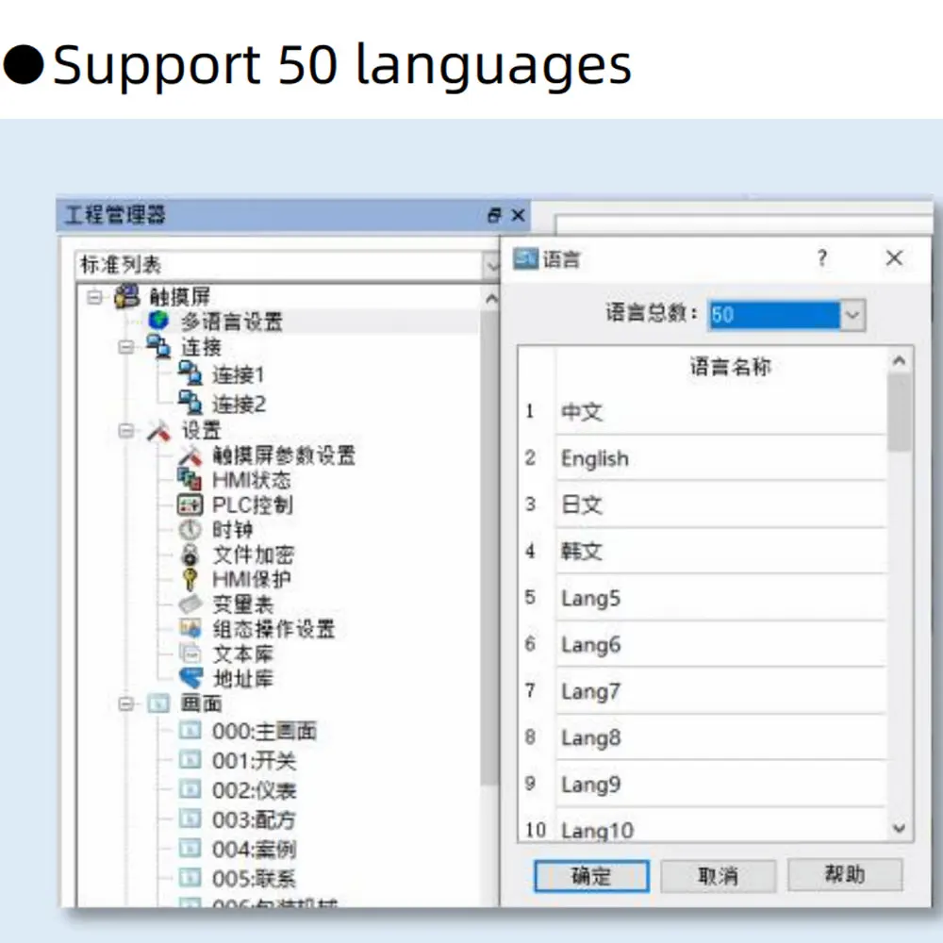Collapse the 触摸屏 tree node
The image size is (943, 943).
pos(94,296)
